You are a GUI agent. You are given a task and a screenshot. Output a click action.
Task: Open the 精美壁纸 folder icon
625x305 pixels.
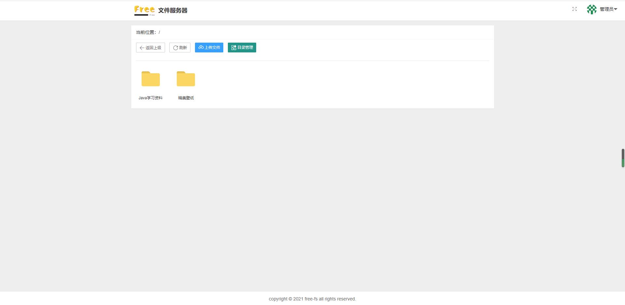tap(186, 79)
